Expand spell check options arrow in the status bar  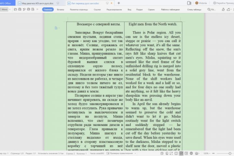click(x=135, y=153)
